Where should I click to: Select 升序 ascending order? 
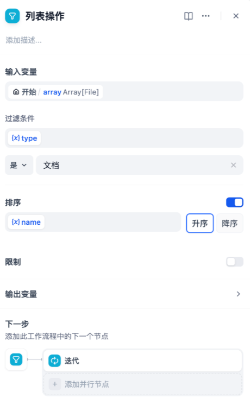(x=200, y=223)
